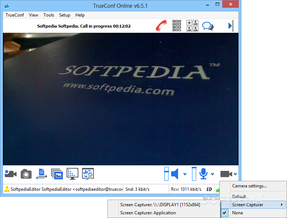Screen dimensions: 287x218
Task: Toggle the video camera icon
Action: tap(226, 174)
